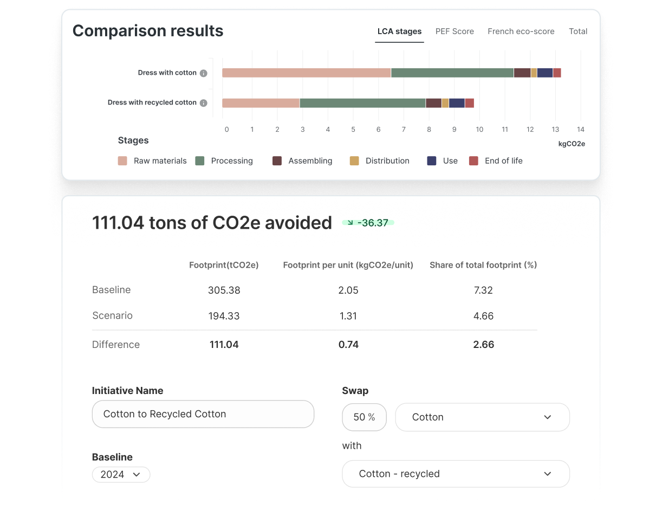The height and width of the screenshot is (510, 662).
Task: Toggle Raw materials legend swatch
Action: click(x=123, y=161)
